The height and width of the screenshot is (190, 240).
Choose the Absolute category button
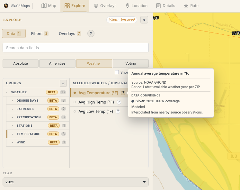coord(21,63)
